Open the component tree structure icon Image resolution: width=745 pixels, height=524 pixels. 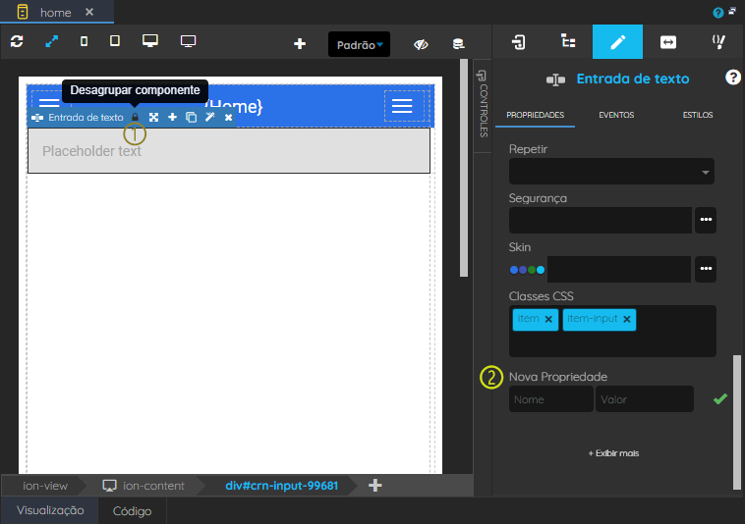pos(568,41)
